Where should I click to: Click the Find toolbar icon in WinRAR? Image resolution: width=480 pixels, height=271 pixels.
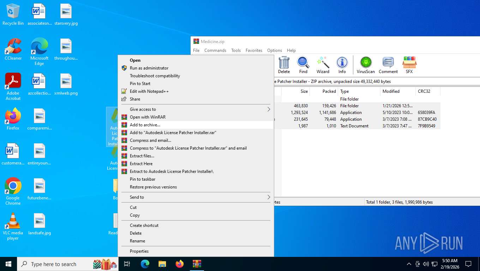click(x=303, y=65)
